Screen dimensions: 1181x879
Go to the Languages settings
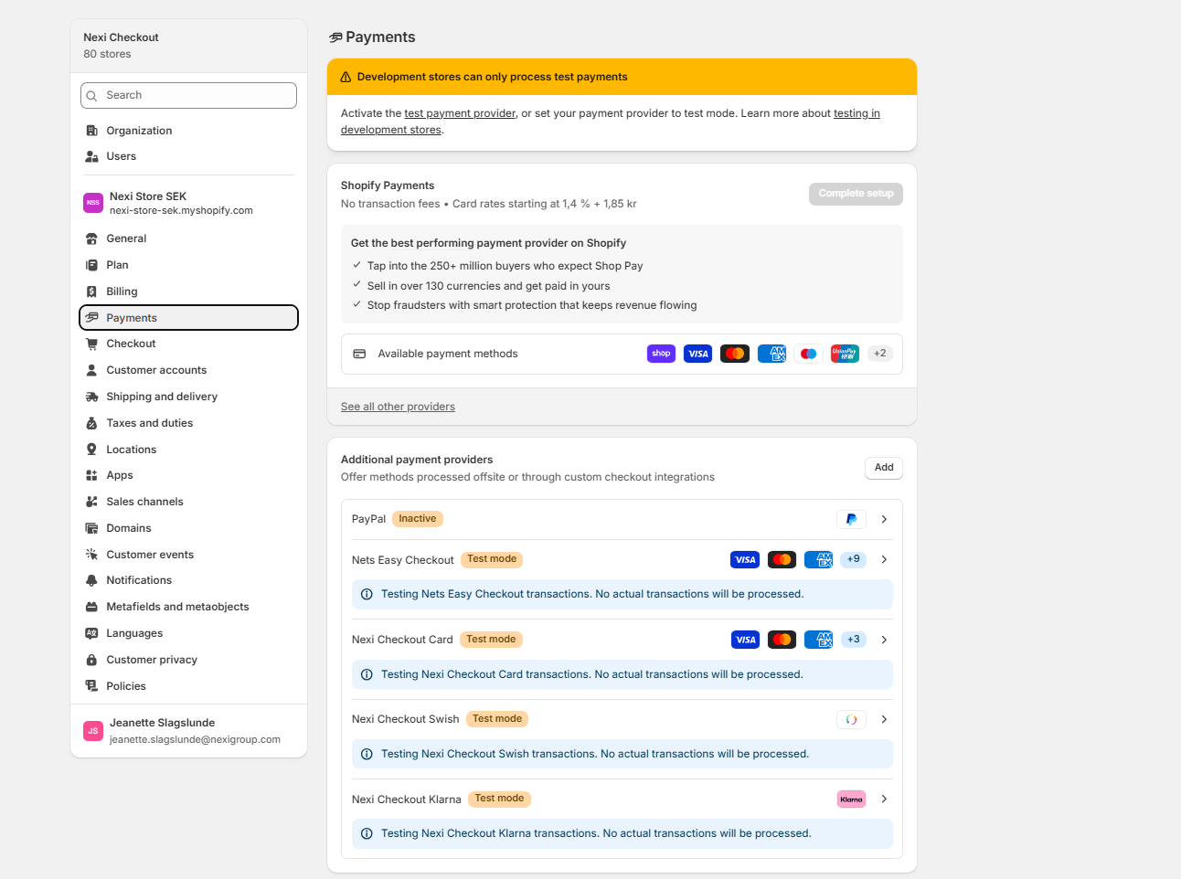188,633
